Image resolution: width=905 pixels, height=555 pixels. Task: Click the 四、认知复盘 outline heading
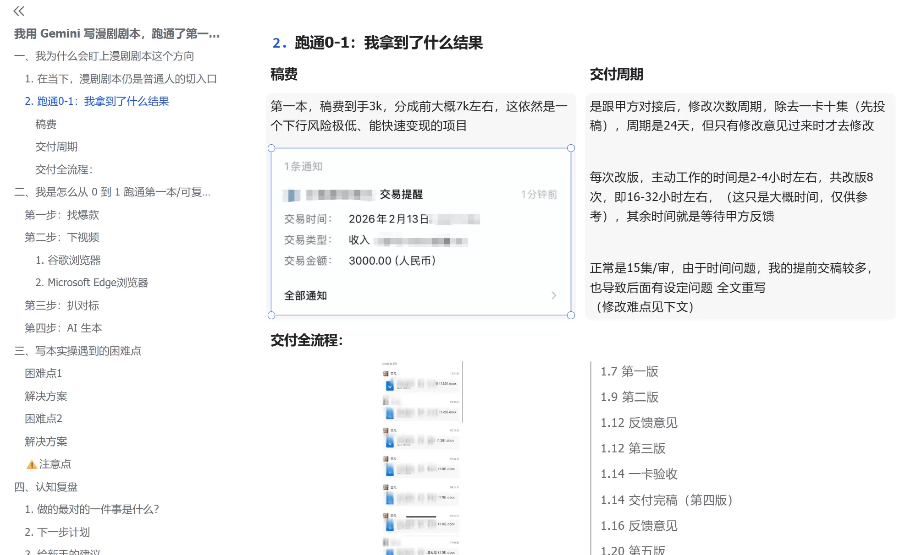point(46,487)
